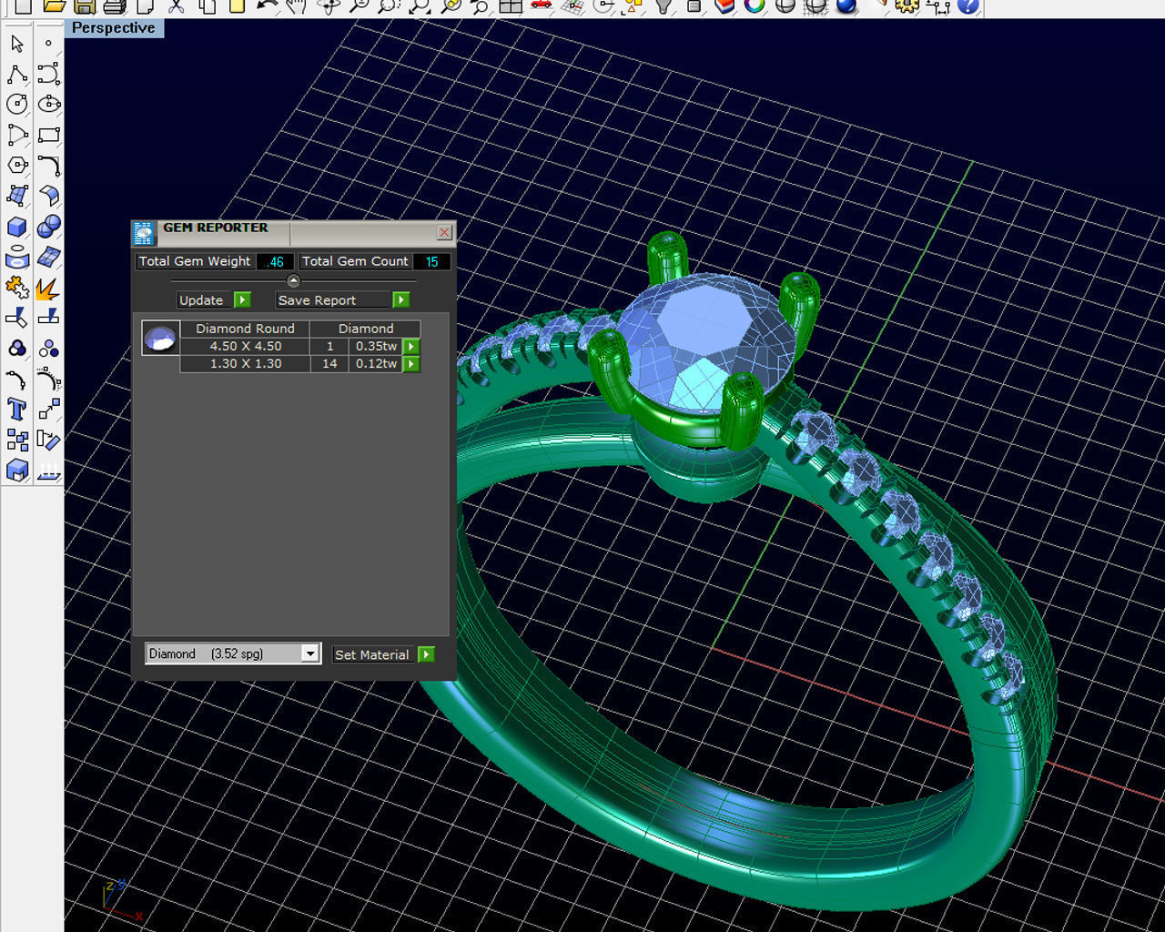Viewport: 1165px width, 932px height.
Task: Click the Gem Reporter title bar icon
Action: click(144, 234)
